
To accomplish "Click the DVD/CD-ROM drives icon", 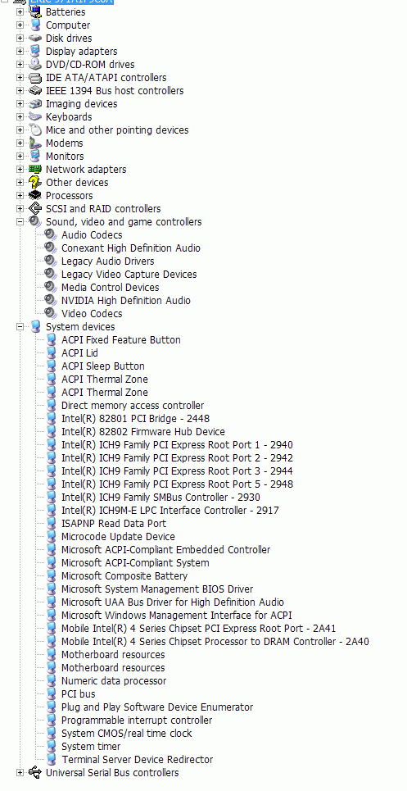I will (34, 64).
